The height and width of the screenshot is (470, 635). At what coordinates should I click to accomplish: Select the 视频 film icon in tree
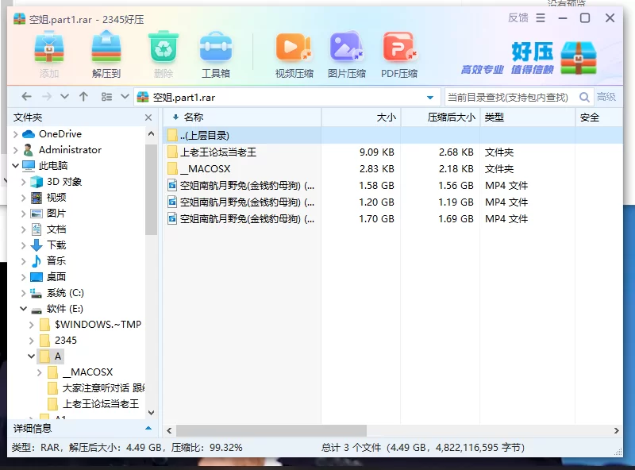pos(37,198)
